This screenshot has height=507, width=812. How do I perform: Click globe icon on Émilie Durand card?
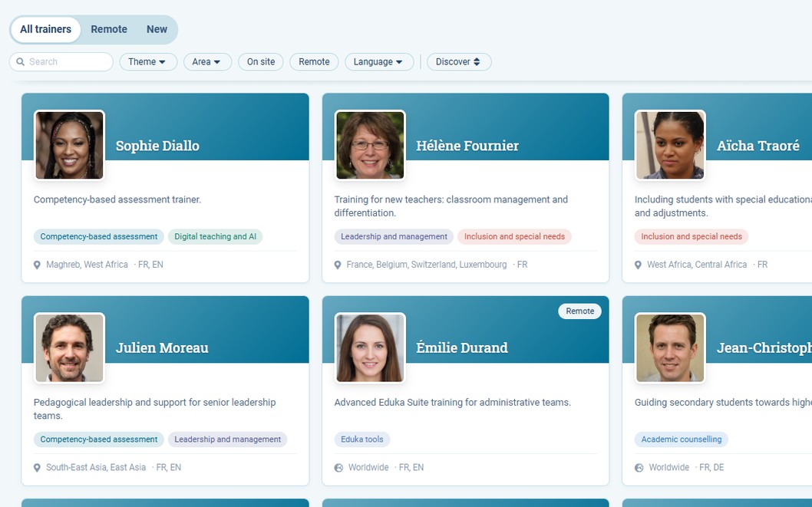click(x=338, y=468)
